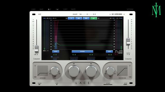Open the OVS oversampling dropdown
This screenshot has width=165, height=92.
click(x=57, y=84)
